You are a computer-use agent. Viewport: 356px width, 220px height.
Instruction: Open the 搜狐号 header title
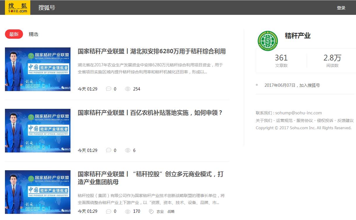pos(47,8)
